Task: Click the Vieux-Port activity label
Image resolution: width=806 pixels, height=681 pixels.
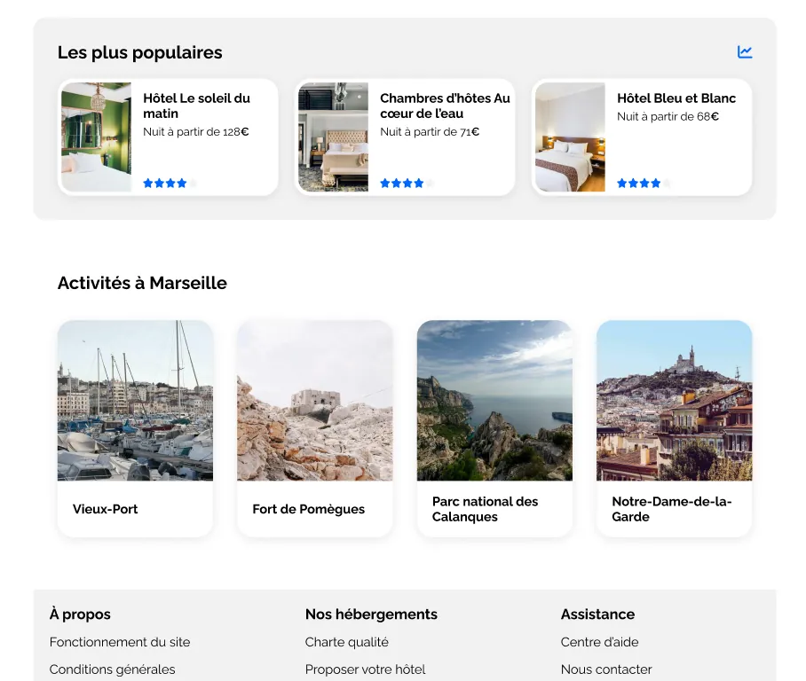Action: (x=105, y=509)
